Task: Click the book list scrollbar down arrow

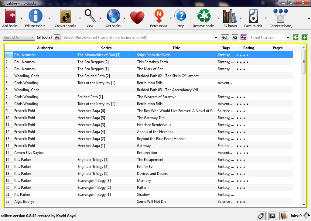Action: pyautogui.click(x=304, y=205)
